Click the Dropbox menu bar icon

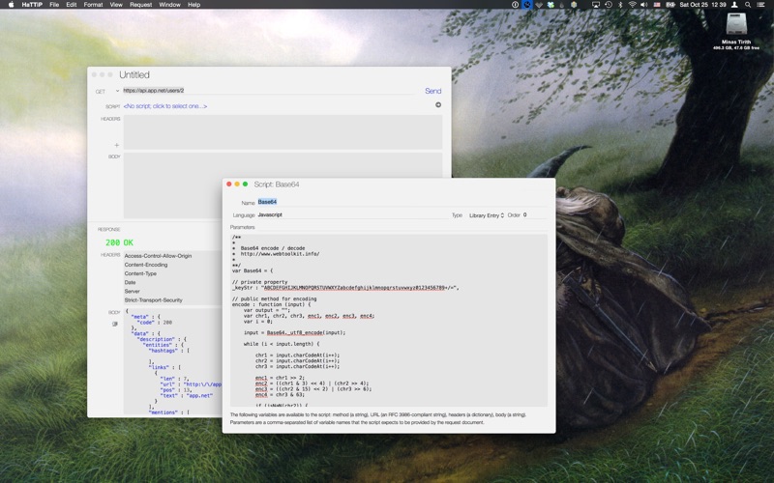point(555,5)
